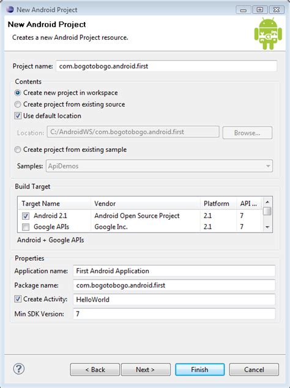
Task: Click the Eclipse icon in title bar
Action: pyautogui.click(x=10, y=10)
